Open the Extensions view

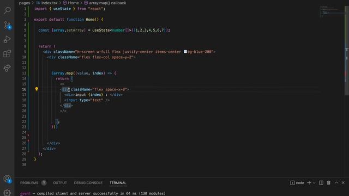pyautogui.click(x=7, y=54)
